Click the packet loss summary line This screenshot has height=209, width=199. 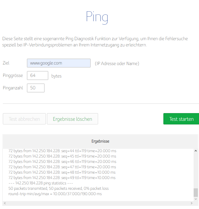[x=59, y=188]
